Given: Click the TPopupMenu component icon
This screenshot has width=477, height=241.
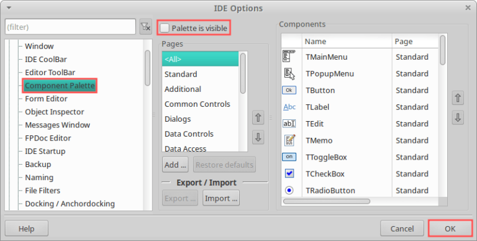Looking at the screenshot, I should coord(289,74).
